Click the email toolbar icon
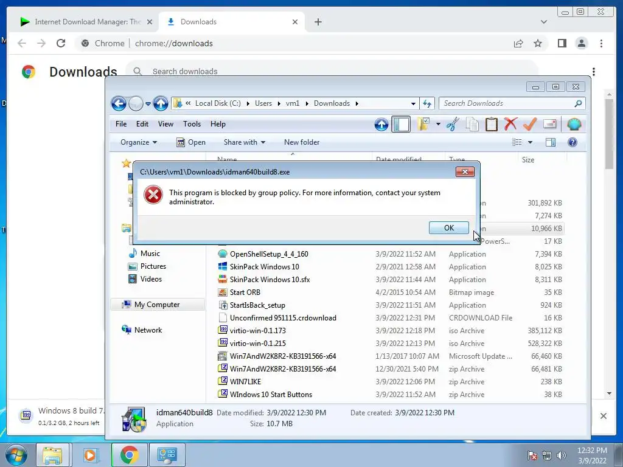This screenshot has height=467, width=623. point(550,124)
